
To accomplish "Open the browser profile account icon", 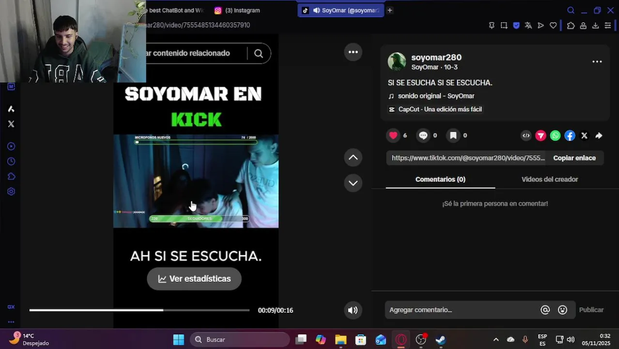I will (x=583, y=26).
